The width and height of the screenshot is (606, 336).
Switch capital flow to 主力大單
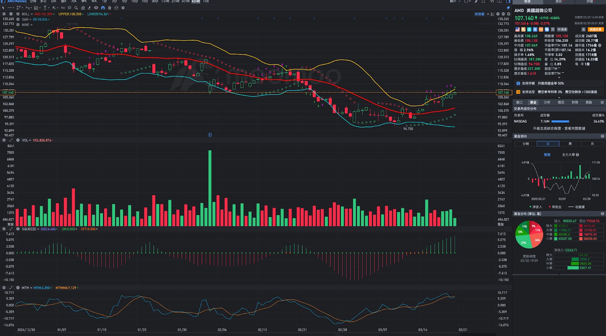pyautogui.click(x=568, y=155)
